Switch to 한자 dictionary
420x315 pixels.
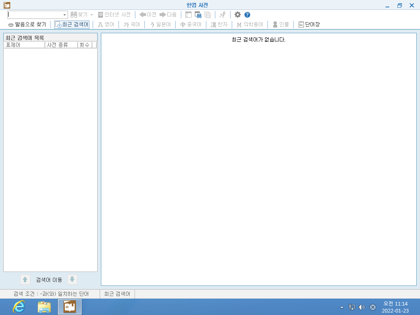coord(219,24)
